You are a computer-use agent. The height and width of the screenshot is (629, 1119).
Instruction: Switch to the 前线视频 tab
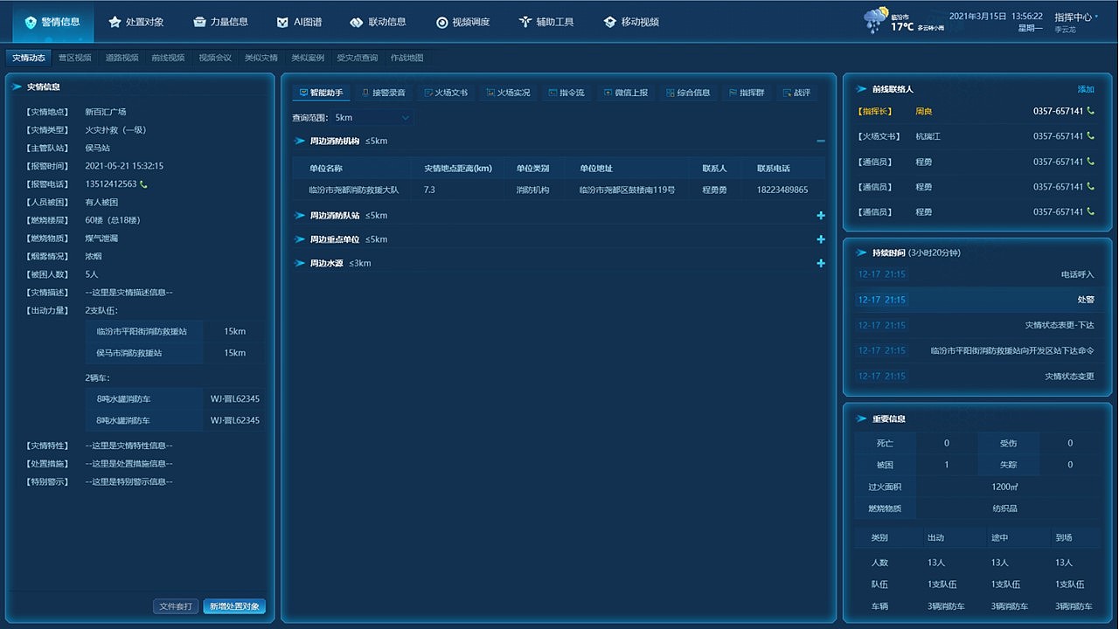click(x=168, y=58)
